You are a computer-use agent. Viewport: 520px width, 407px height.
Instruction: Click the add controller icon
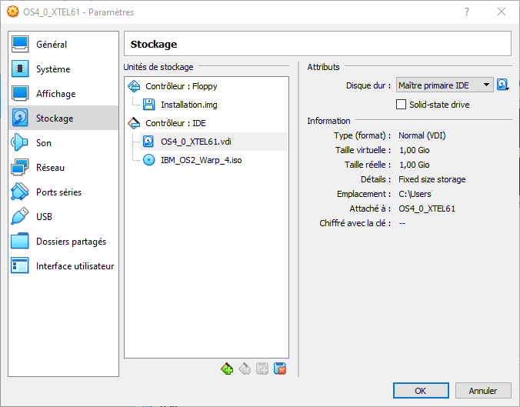(227, 369)
